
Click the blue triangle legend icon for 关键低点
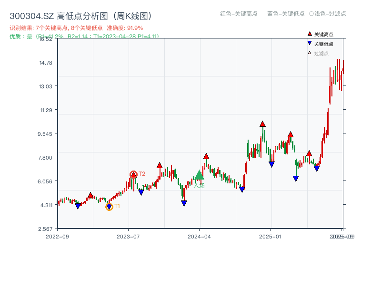[310, 43]
